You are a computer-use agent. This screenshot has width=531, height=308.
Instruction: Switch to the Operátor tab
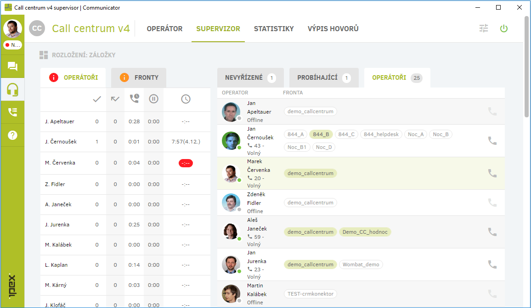pos(164,29)
